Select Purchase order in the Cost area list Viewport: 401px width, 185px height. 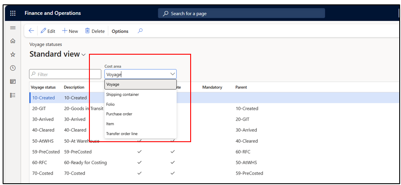[140, 114]
